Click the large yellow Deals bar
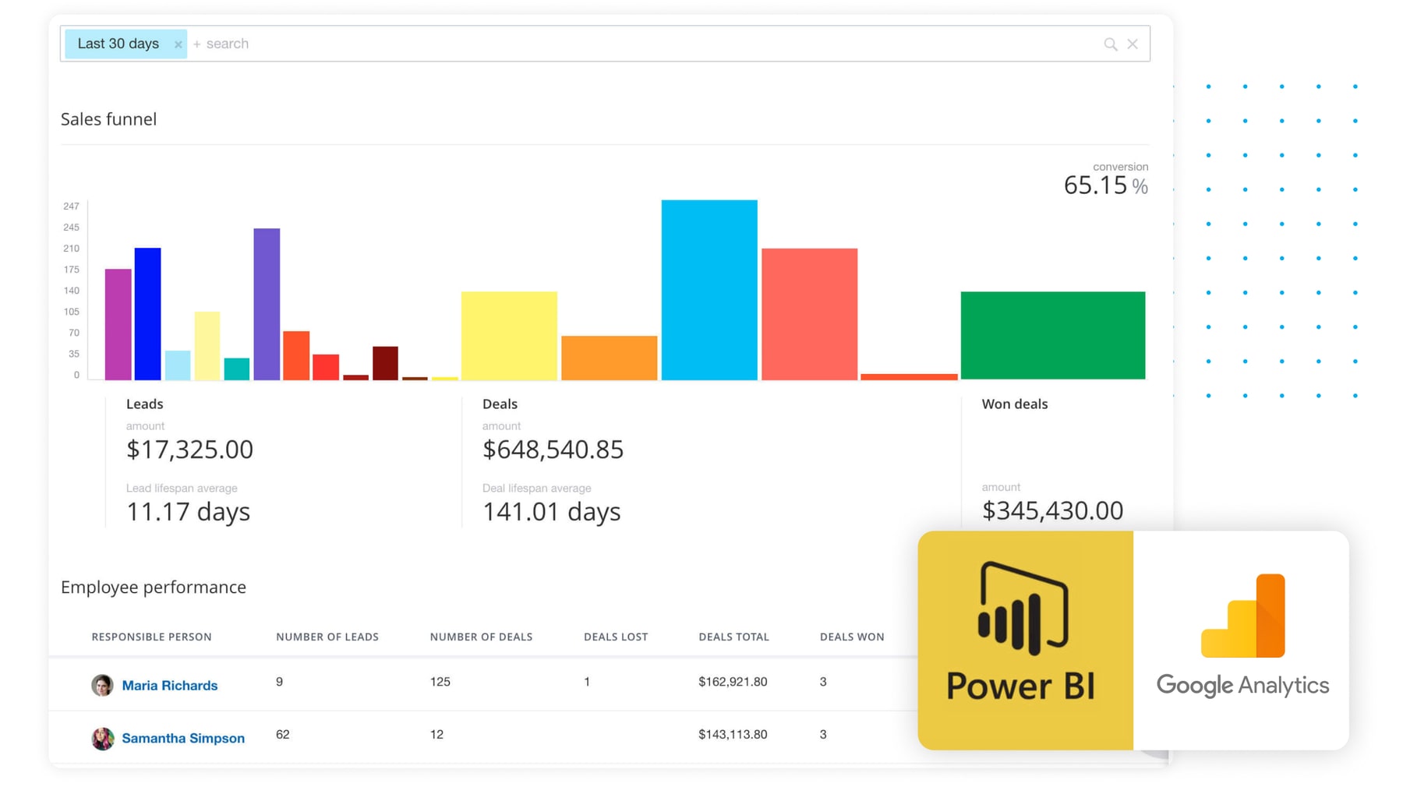The height and width of the screenshot is (794, 1403). click(x=509, y=335)
